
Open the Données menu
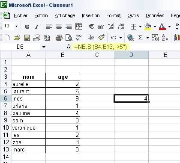pos(155,15)
